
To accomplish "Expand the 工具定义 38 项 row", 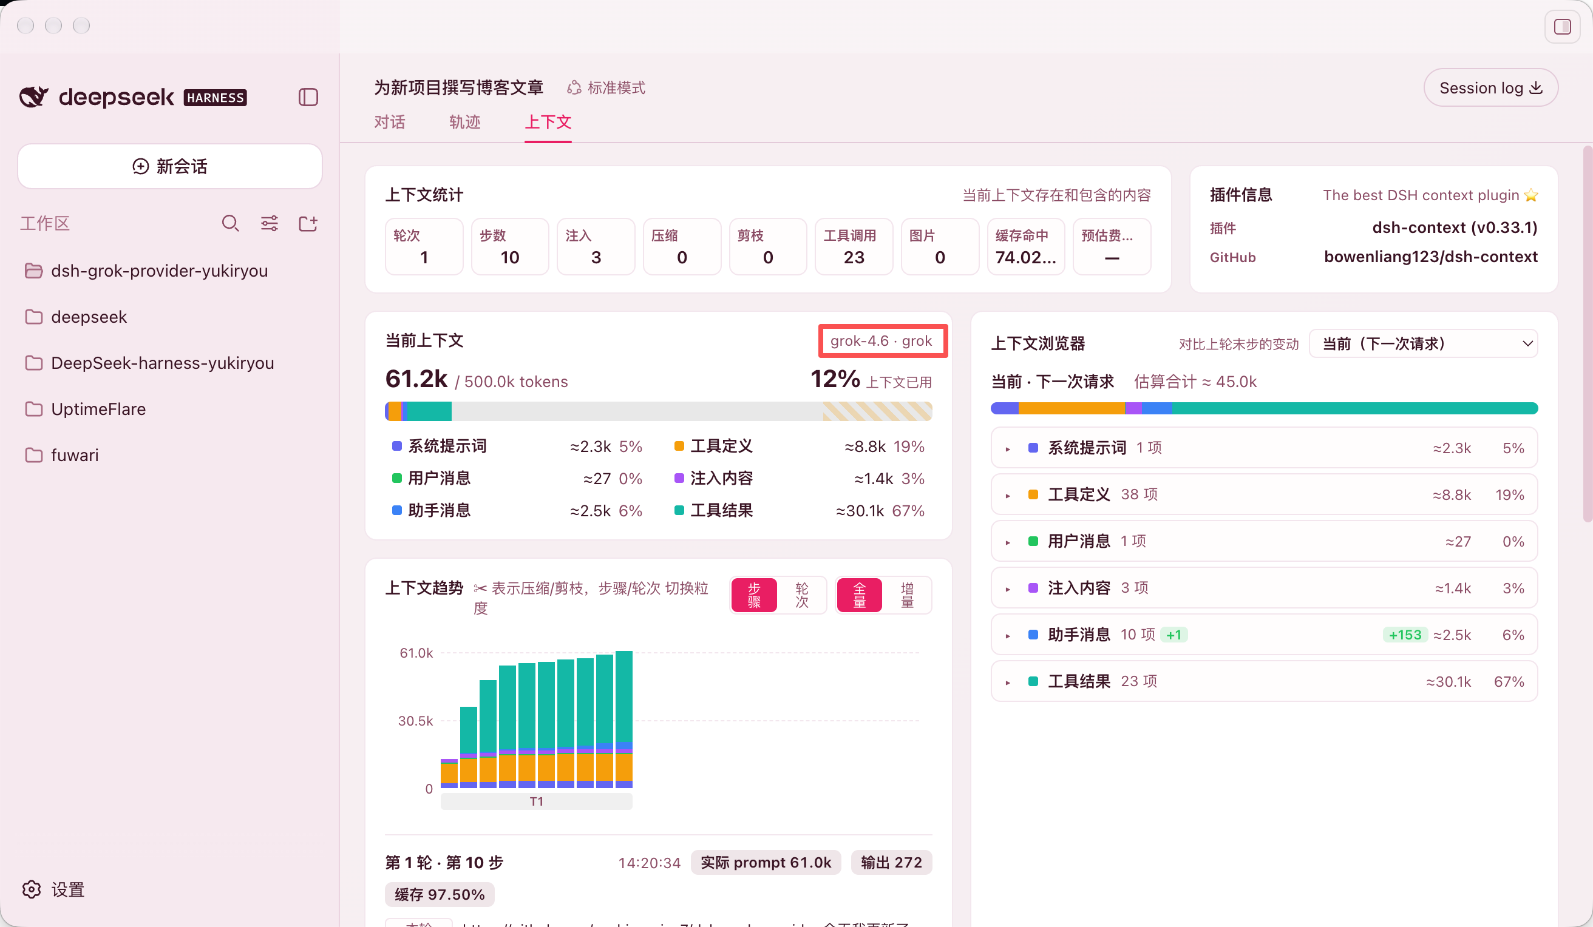I will [1265, 495].
